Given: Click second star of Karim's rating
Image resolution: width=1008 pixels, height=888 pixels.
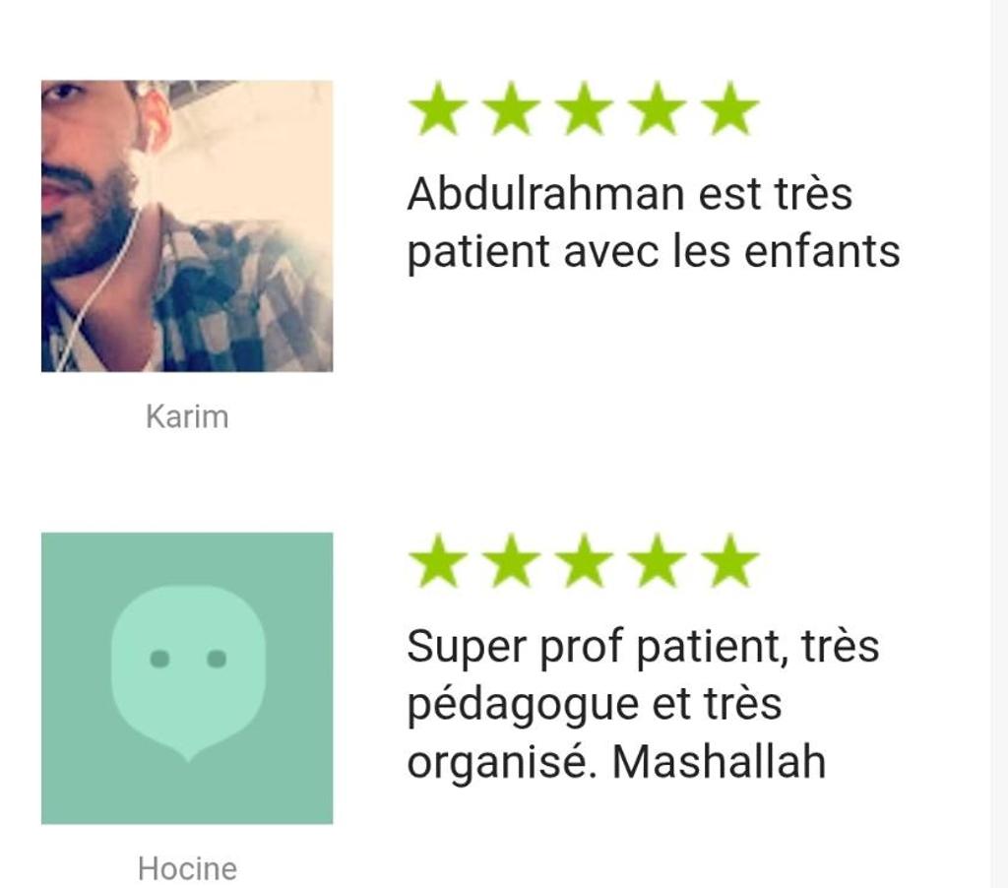Looking at the screenshot, I should [511, 108].
